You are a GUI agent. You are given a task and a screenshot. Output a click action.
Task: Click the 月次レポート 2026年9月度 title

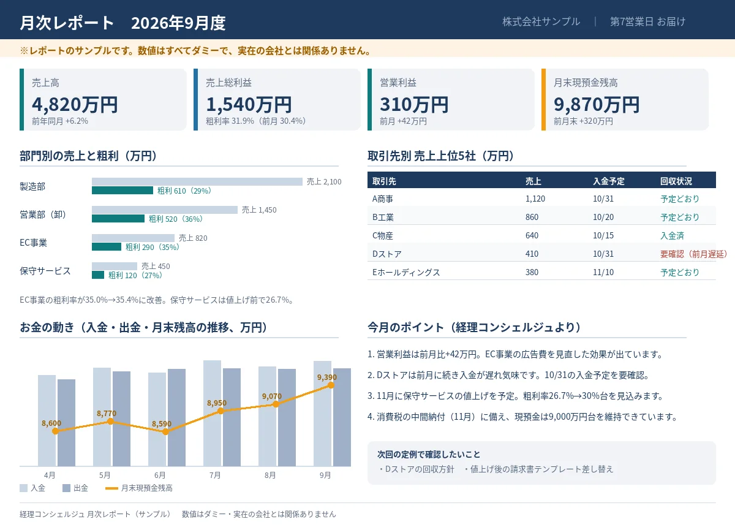point(123,23)
